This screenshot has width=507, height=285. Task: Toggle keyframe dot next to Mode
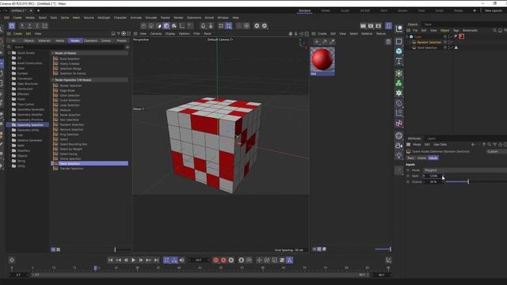408,170
